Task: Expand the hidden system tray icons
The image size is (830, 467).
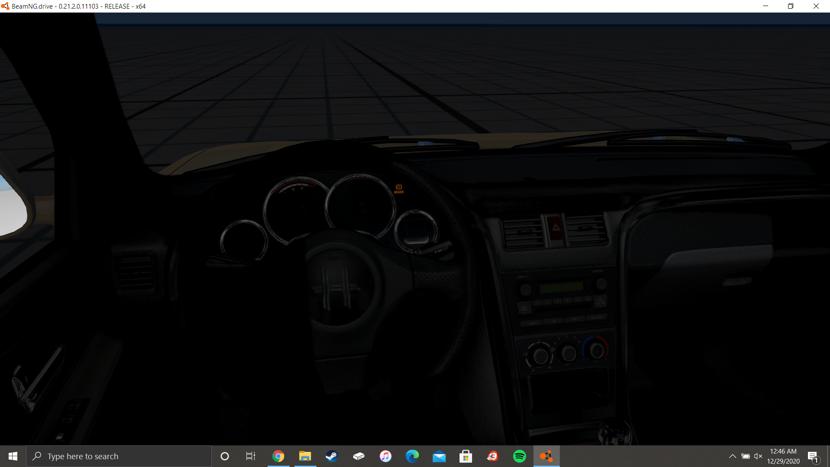Action: [732, 456]
